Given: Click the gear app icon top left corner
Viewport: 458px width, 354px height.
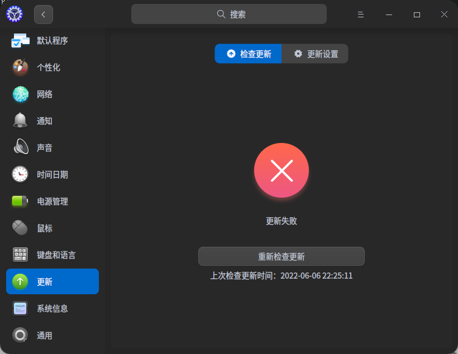Looking at the screenshot, I should click(15, 13).
